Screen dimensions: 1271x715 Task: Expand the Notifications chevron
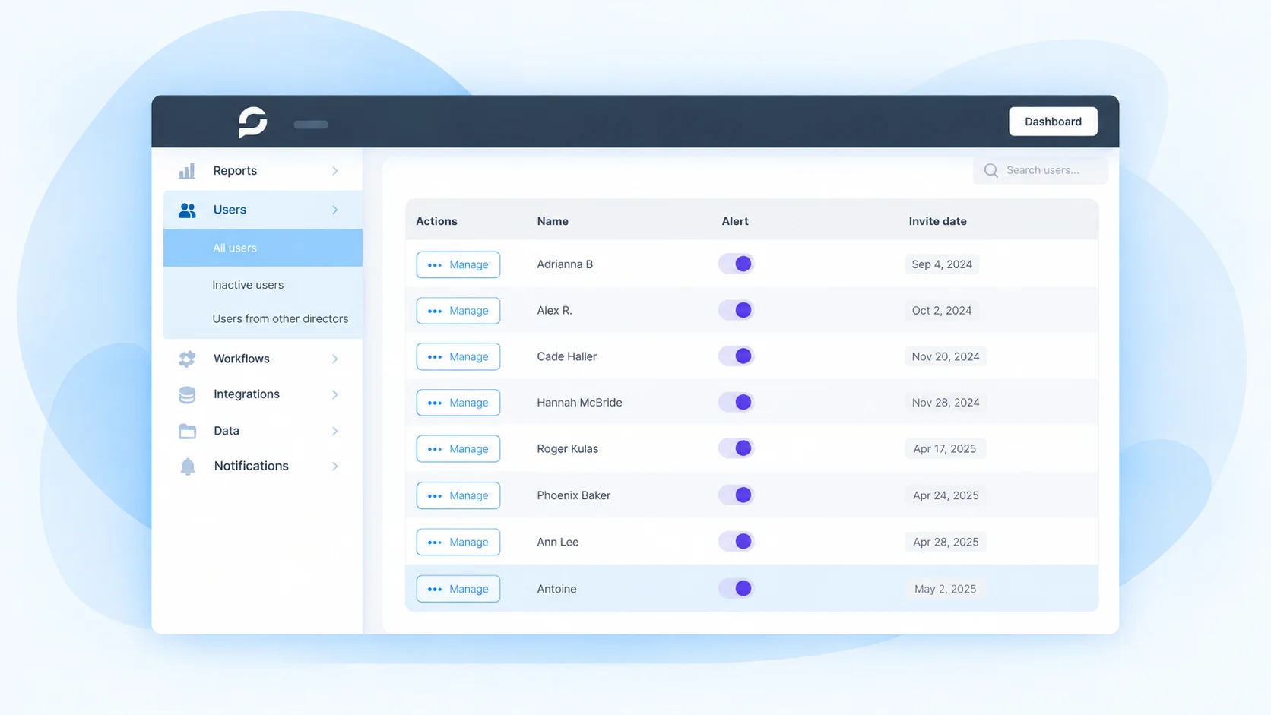pos(334,467)
